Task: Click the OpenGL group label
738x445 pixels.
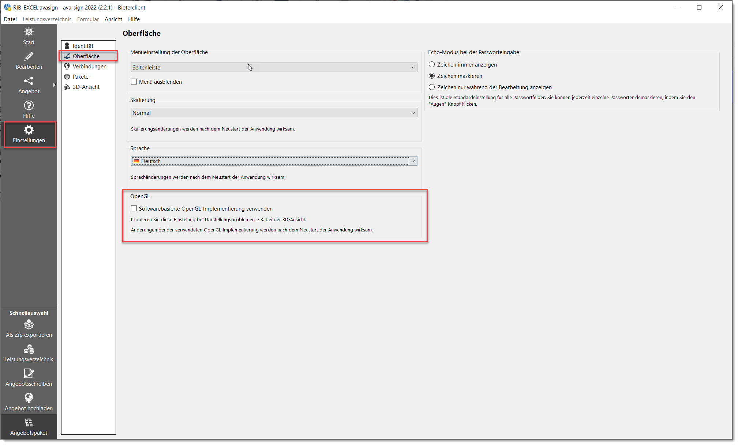Action: (x=140, y=196)
